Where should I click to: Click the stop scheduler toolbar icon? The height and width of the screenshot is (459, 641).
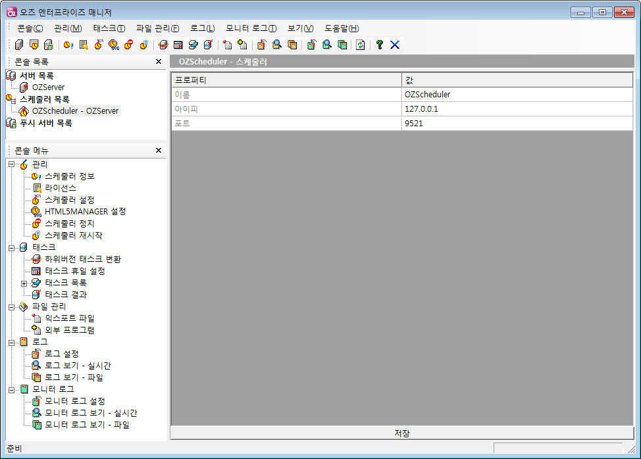129,45
